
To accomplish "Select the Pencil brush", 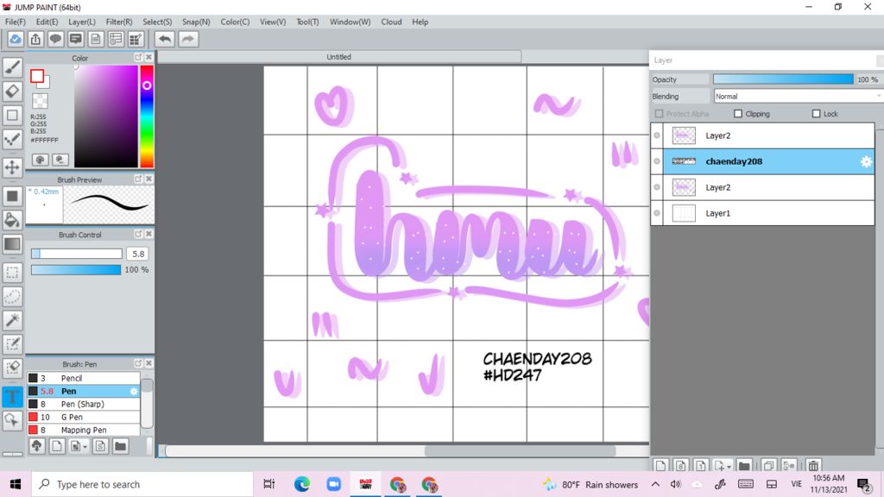I will (x=84, y=378).
